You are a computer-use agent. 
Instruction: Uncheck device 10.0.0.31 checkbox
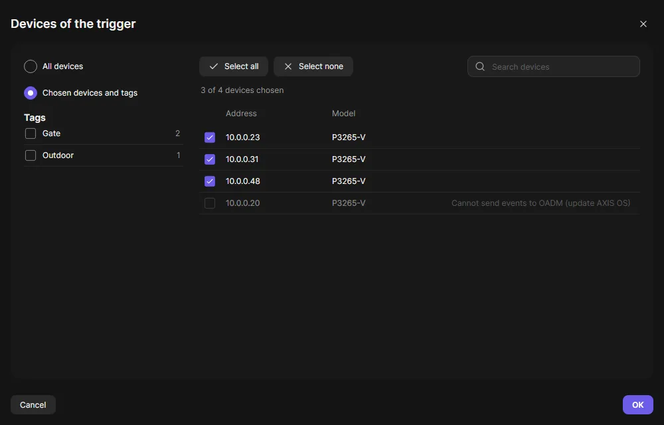click(210, 159)
